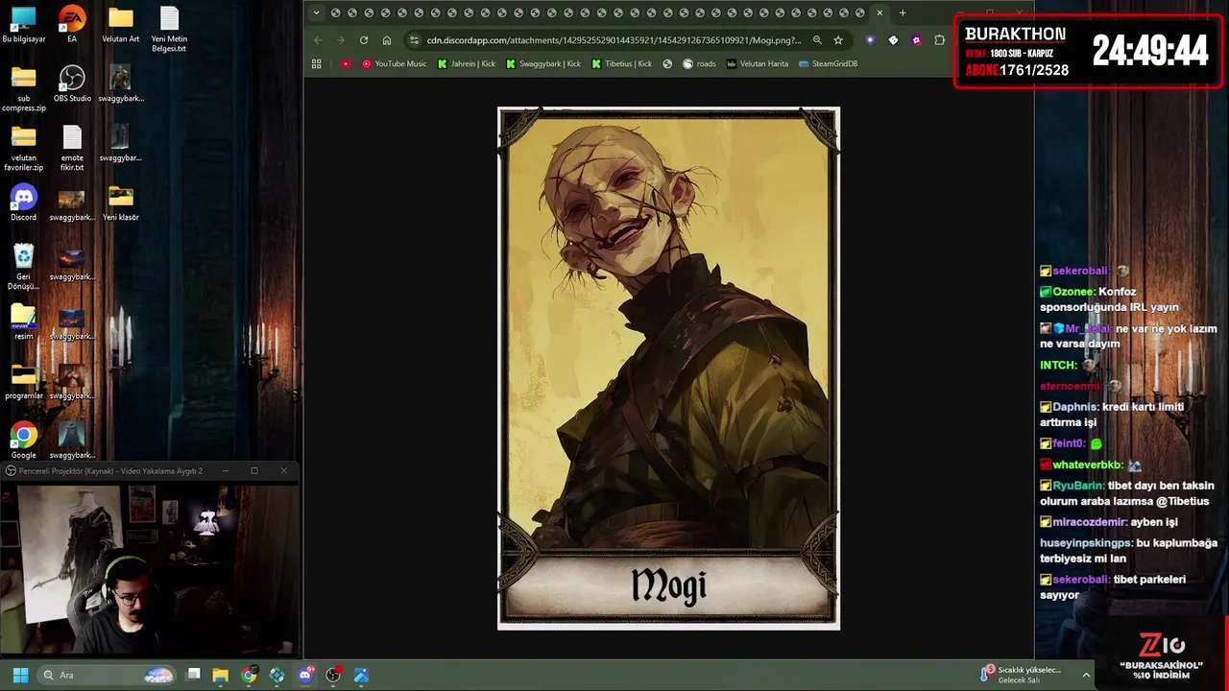Image resolution: width=1229 pixels, height=691 pixels.
Task: Open the blue diamond taskbar app
Action: 277,675
